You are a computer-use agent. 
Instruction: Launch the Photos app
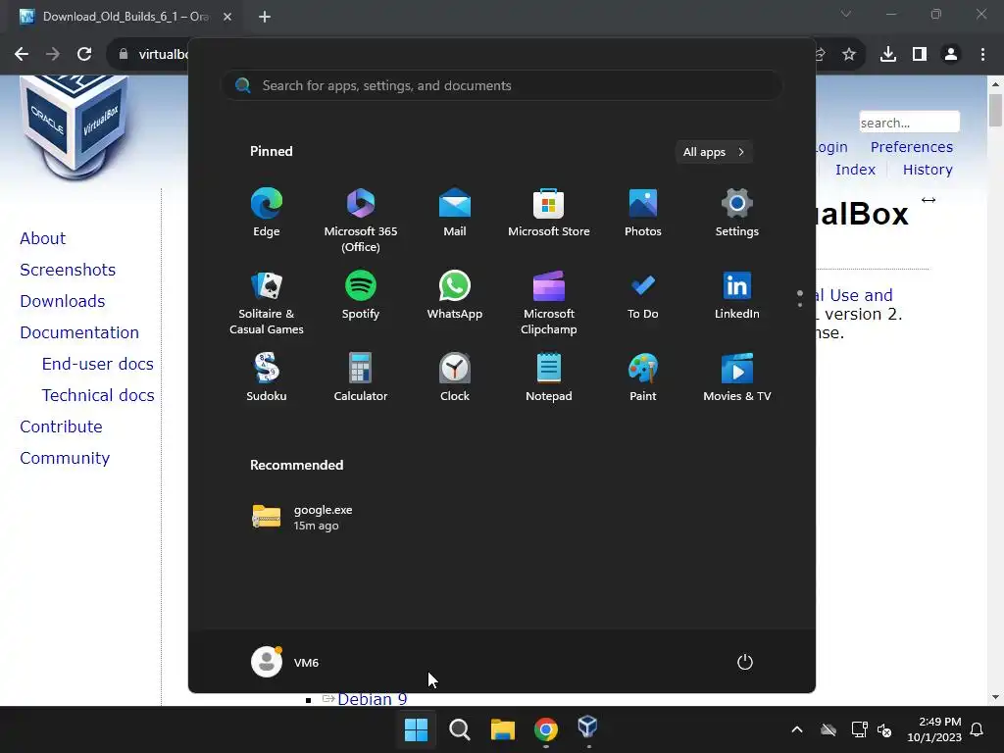pyautogui.click(x=643, y=214)
